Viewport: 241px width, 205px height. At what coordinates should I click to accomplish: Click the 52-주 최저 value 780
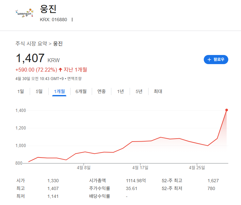211,188
